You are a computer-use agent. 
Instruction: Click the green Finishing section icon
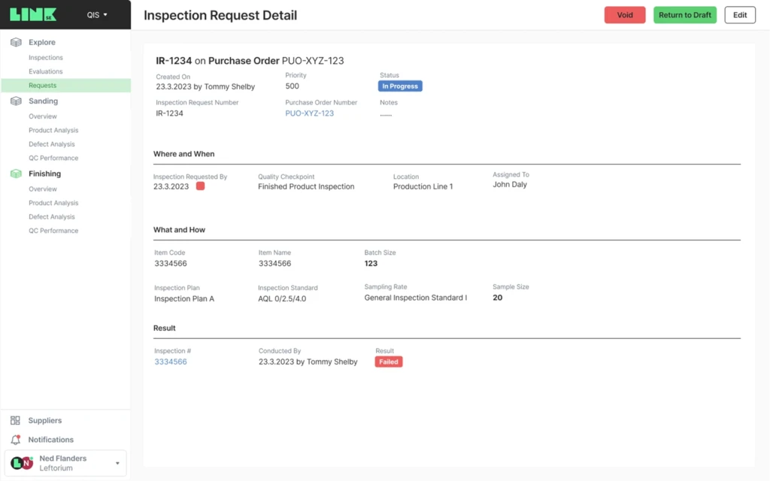point(16,174)
